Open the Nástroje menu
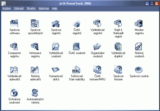This screenshot has height=111, width=160. pos(44,9)
